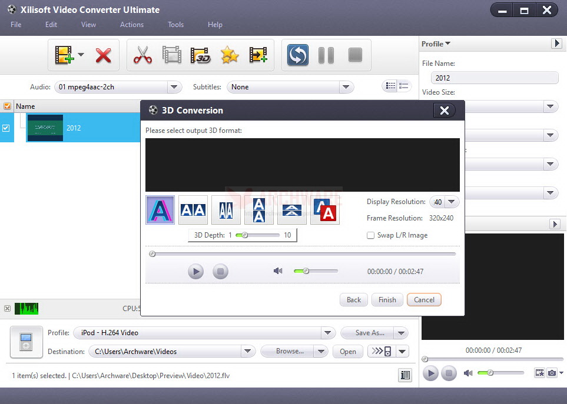Image resolution: width=567 pixels, height=404 pixels.
Task: Click the red X delete icon
Action: point(102,55)
